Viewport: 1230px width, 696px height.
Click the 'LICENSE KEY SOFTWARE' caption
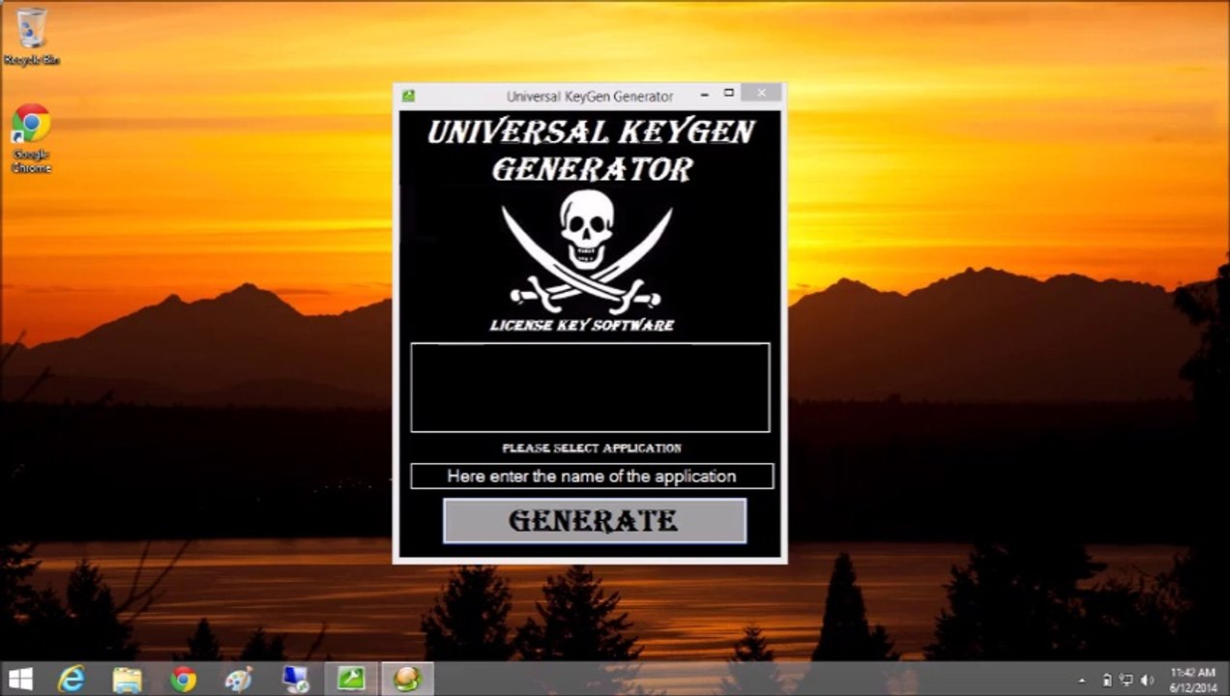pyautogui.click(x=582, y=325)
